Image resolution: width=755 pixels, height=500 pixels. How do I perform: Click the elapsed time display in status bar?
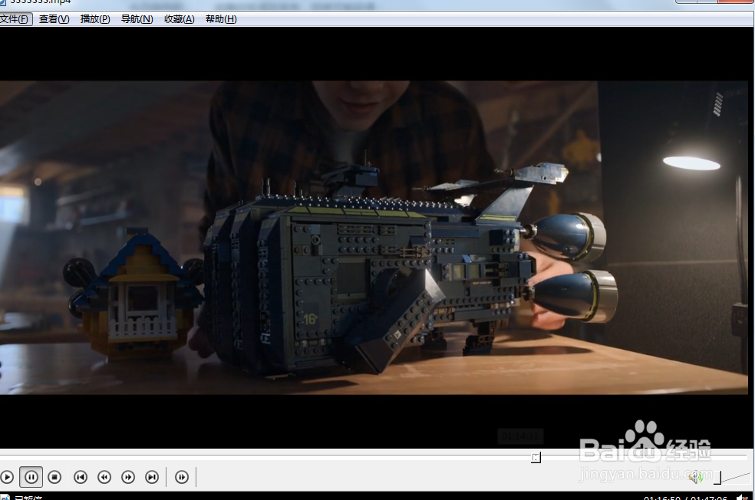(x=661, y=498)
